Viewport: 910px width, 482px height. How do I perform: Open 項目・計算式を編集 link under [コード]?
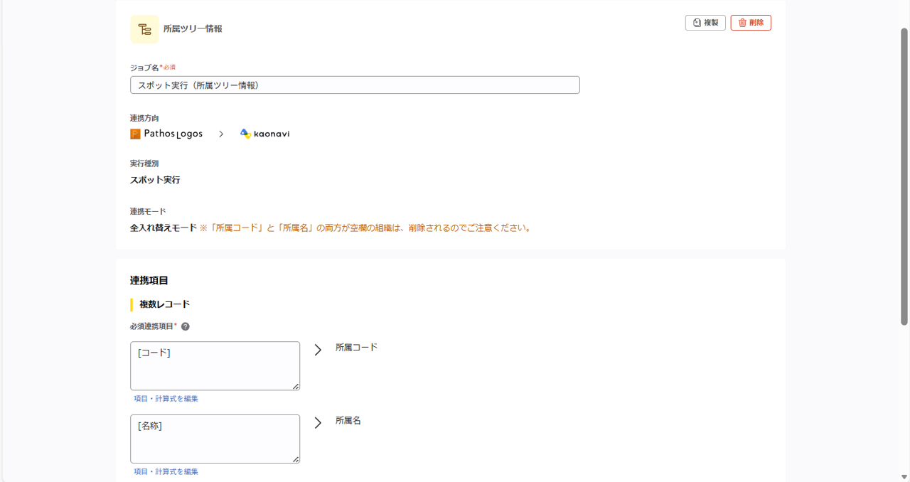(x=166, y=399)
